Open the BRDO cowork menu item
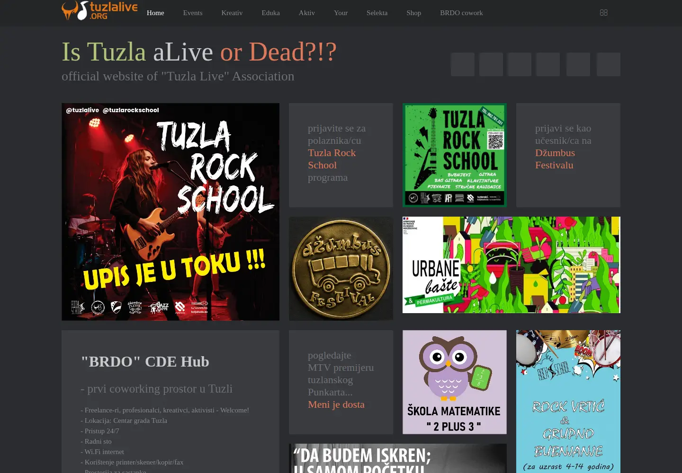Viewport: 682px width, 473px height. click(x=461, y=13)
